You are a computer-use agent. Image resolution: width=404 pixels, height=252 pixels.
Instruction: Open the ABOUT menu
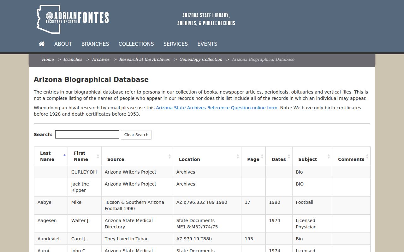tap(63, 44)
